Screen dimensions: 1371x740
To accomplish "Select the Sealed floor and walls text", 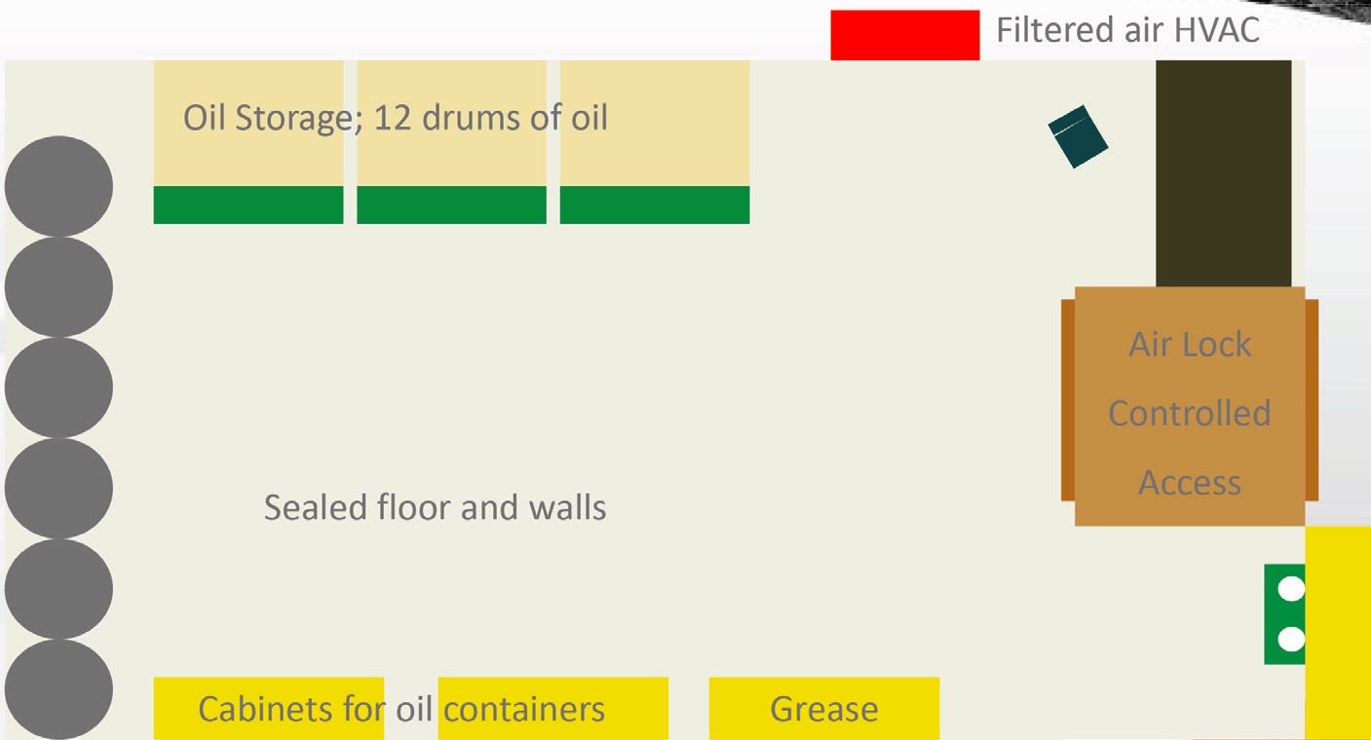I will click(x=435, y=507).
